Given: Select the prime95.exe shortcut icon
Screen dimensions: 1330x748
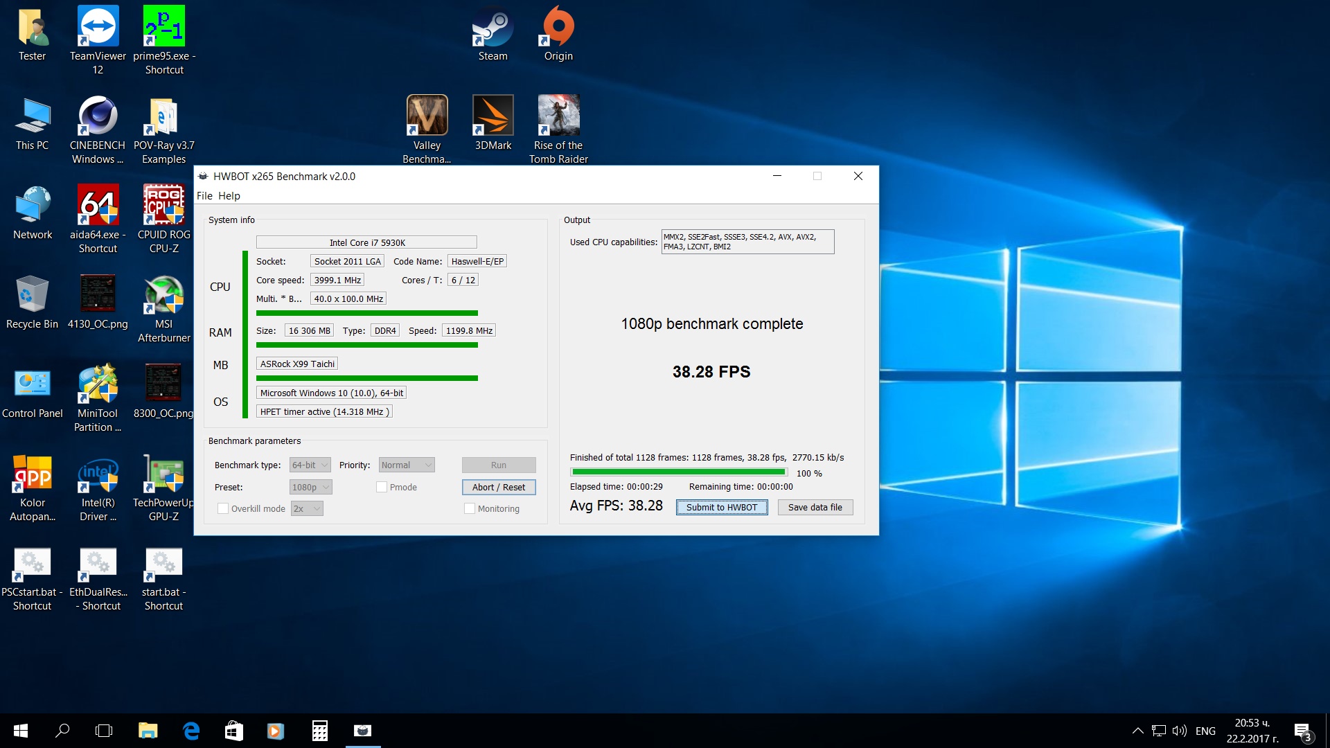Looking at the screenshot, I should 164,40.
